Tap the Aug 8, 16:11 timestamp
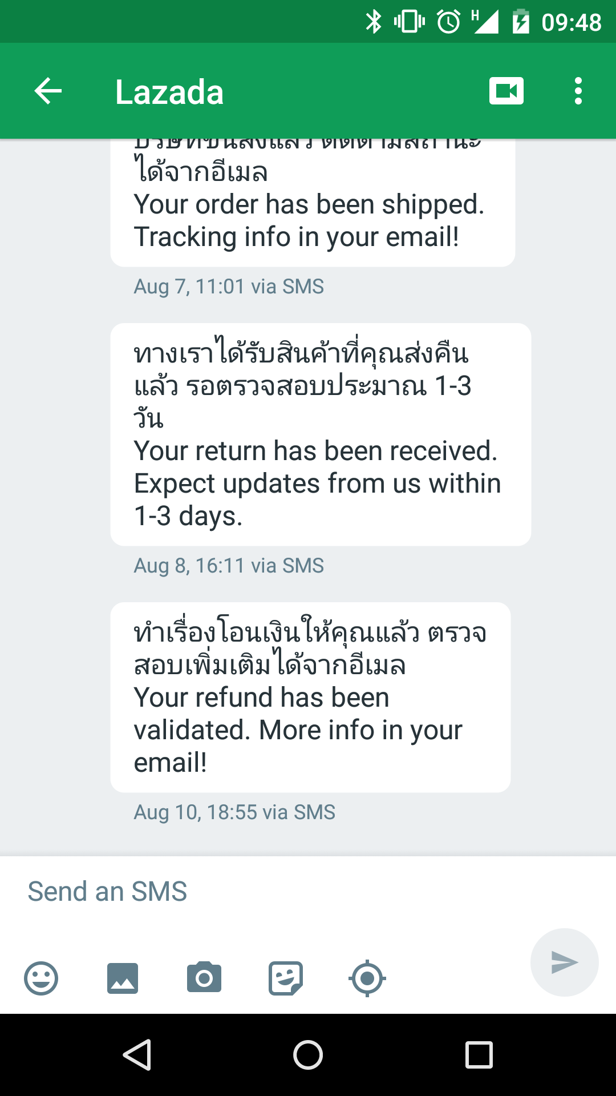616x1096 pixels. (x=229, y=566)
